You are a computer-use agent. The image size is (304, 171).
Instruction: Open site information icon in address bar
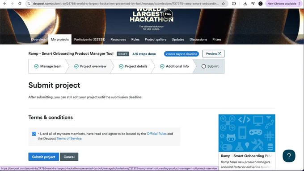point(29,4)
